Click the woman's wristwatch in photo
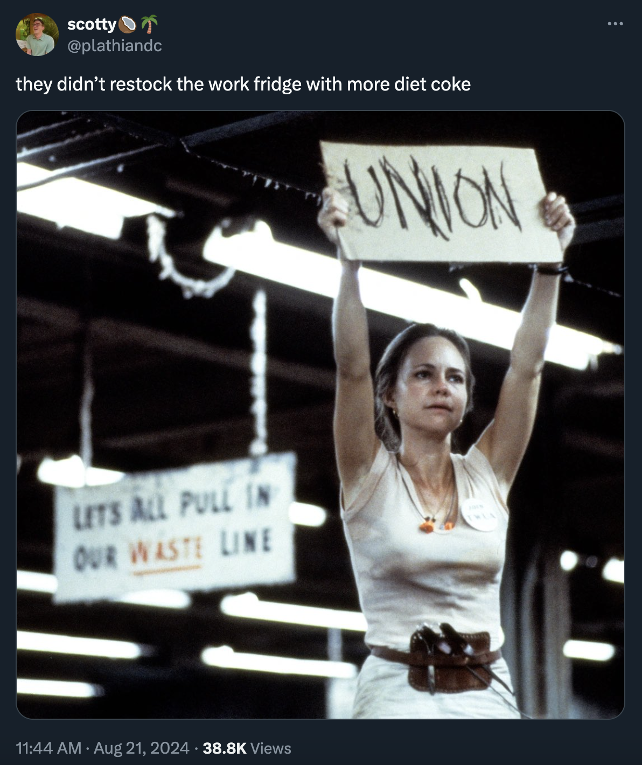The width and height of the screenshot is (642, 765). tap(549, 268)
